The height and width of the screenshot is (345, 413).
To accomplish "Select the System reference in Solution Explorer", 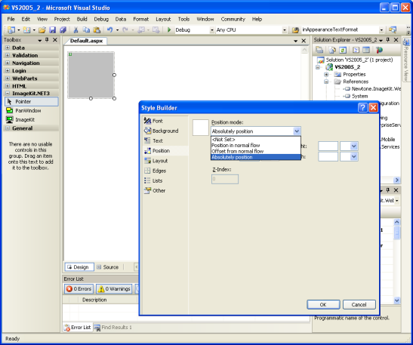I will point(359,96).
